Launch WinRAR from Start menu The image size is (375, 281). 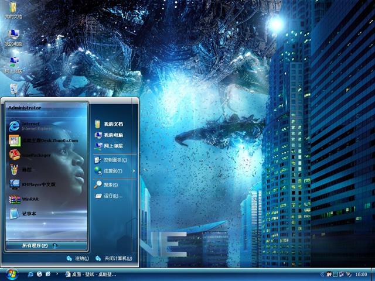click(x=24, y=199)
